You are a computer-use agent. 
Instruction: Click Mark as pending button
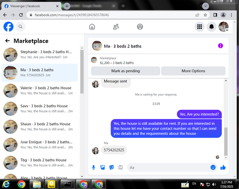(125, 71)
